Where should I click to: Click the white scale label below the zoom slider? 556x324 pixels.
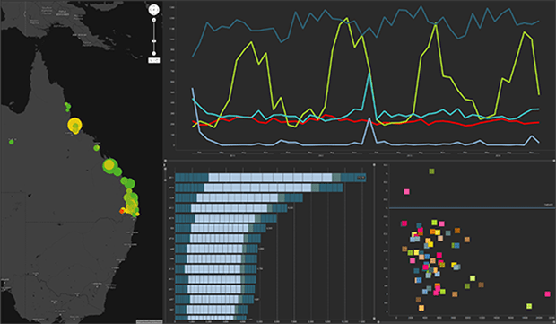tap(154, 60)
